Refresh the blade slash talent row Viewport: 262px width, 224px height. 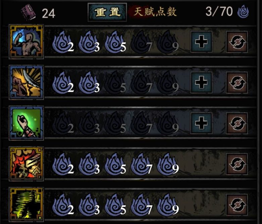tap(237, 83)
